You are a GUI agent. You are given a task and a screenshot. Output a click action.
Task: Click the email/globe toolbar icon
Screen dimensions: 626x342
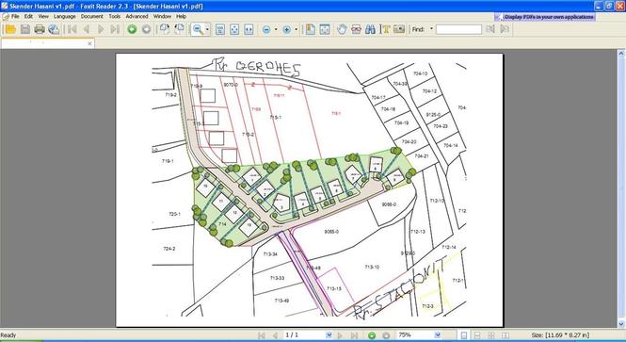coord(54,29)
